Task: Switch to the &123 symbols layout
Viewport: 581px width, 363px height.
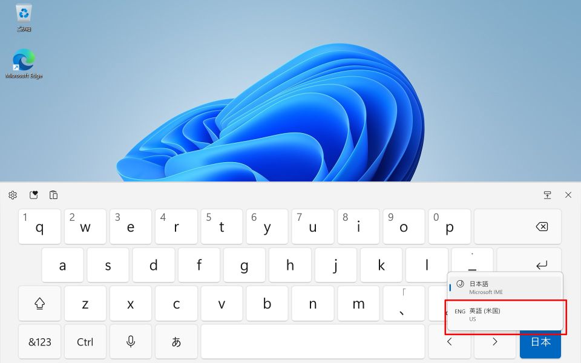Action: point(40,341)
